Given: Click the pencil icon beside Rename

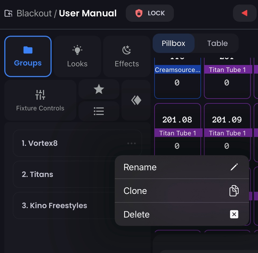Looking at the screenshot, I should (x=234, y=167).
